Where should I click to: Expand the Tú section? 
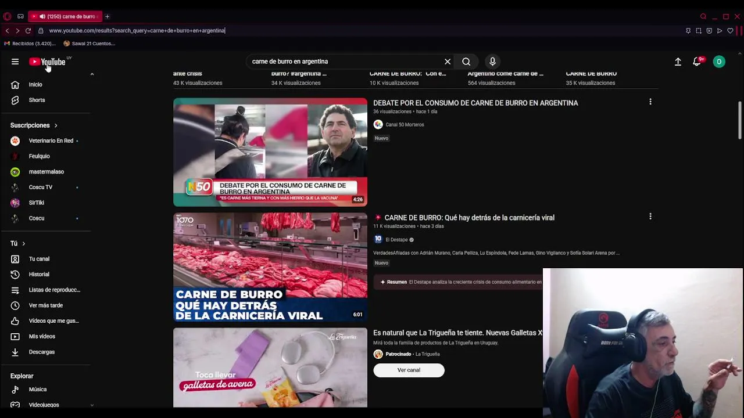coord(18,243)
